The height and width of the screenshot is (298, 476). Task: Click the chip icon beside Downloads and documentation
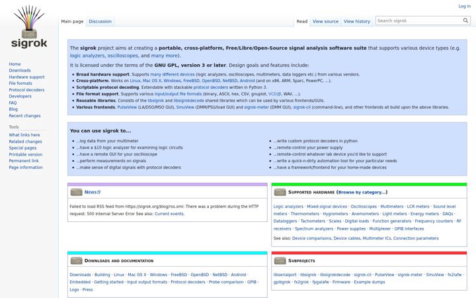pyautogui.click(x=76, y=261)
